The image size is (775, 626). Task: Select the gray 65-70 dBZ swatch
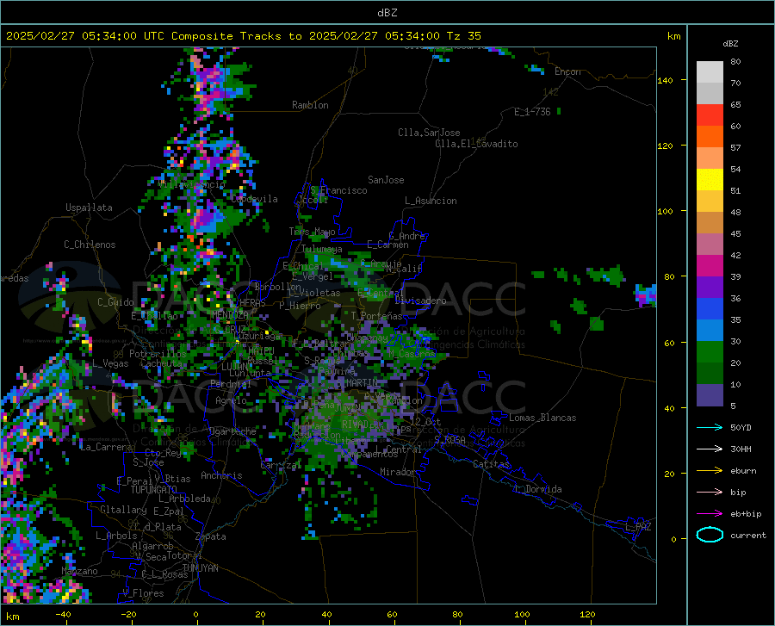(710, 94)
